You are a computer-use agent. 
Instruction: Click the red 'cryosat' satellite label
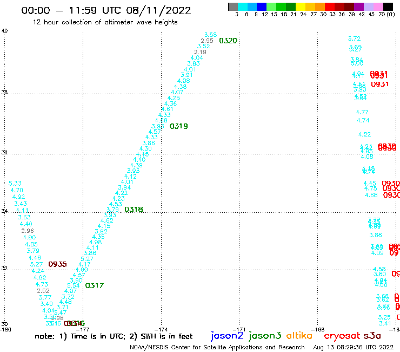coord(342,336)
